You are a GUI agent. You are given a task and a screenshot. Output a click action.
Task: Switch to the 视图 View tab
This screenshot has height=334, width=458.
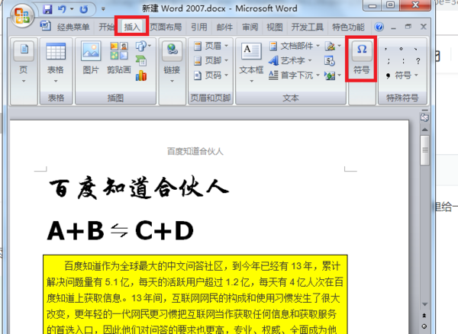click(x=275, y=27)
